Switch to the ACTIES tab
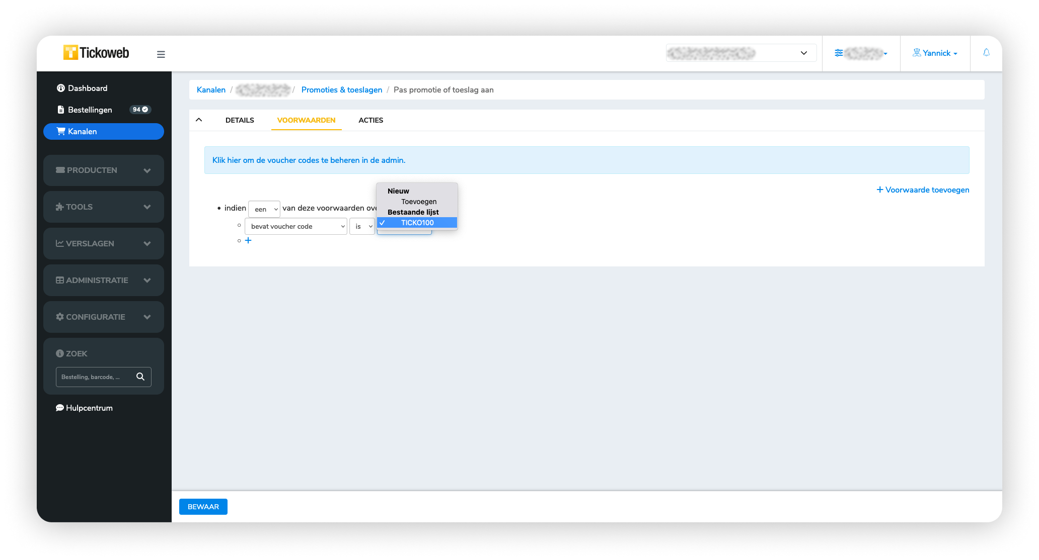This screenshot has height=560, width=1039. pyautogui.click(x=370, y=120)
